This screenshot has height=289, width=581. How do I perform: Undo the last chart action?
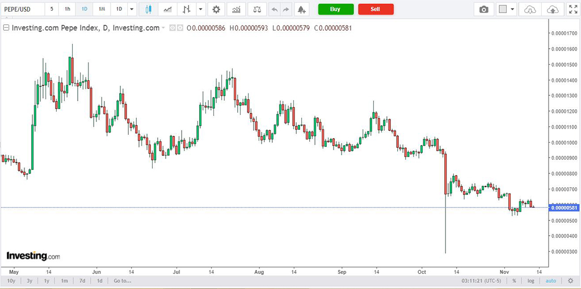coord(275,9)
